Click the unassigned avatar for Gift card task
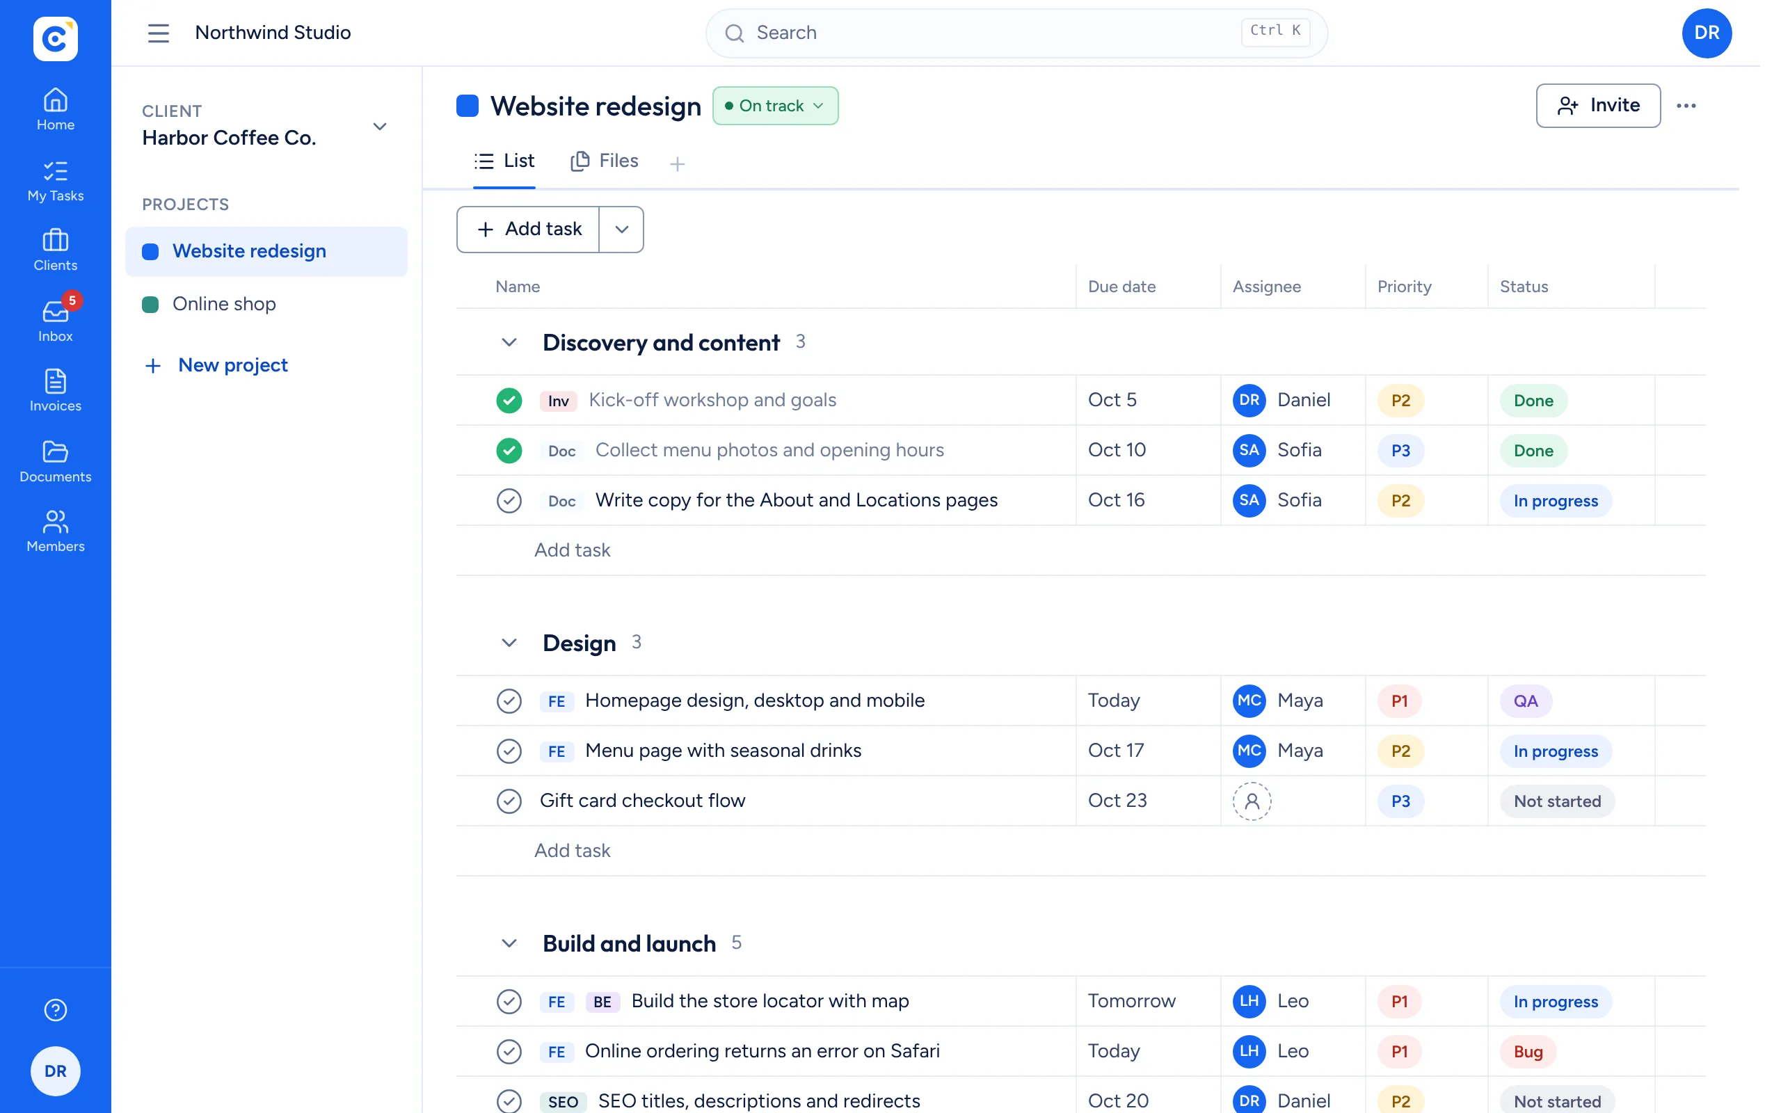The width and height of the screenshot is (1781, 1113). point(1252,801)
